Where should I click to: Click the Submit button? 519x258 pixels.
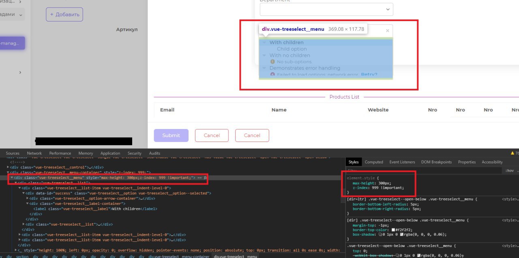(x=171, y=135)
